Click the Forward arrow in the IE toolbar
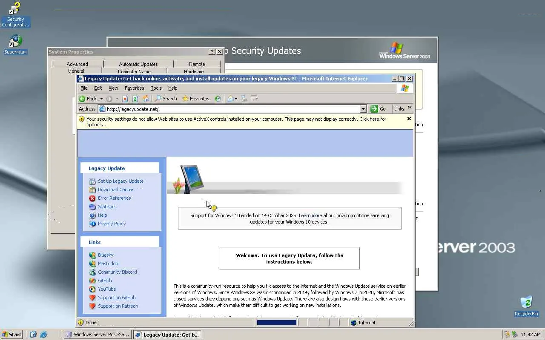This screenshot has height=340, width=545. click(x=109, y=99)
